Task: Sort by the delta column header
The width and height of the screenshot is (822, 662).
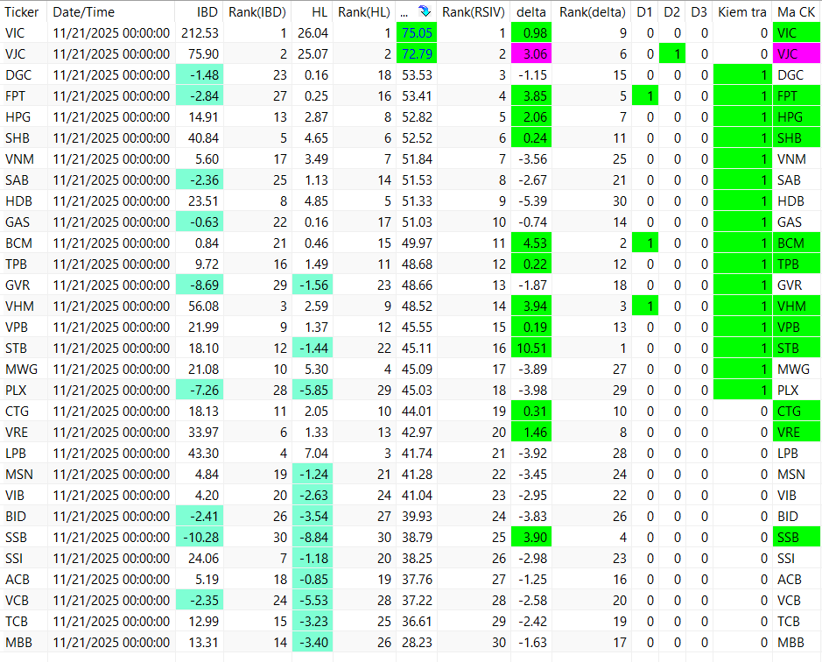Action: [531, 11]
